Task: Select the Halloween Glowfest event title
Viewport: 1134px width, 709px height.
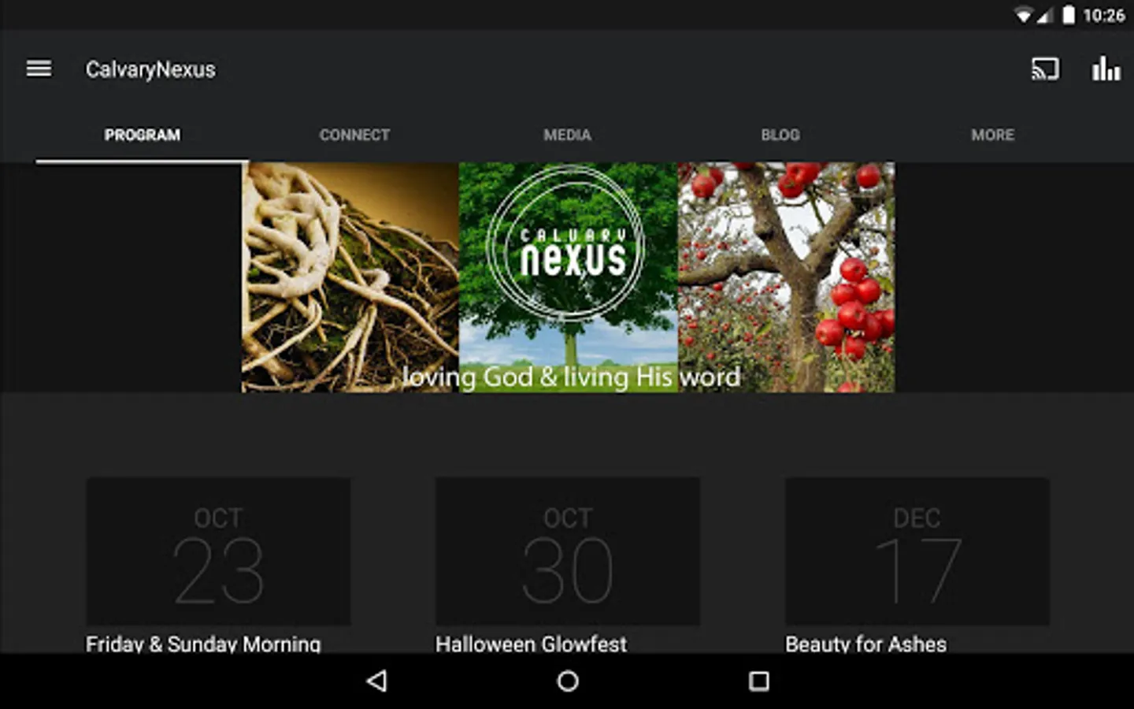Action: [532, 644]
